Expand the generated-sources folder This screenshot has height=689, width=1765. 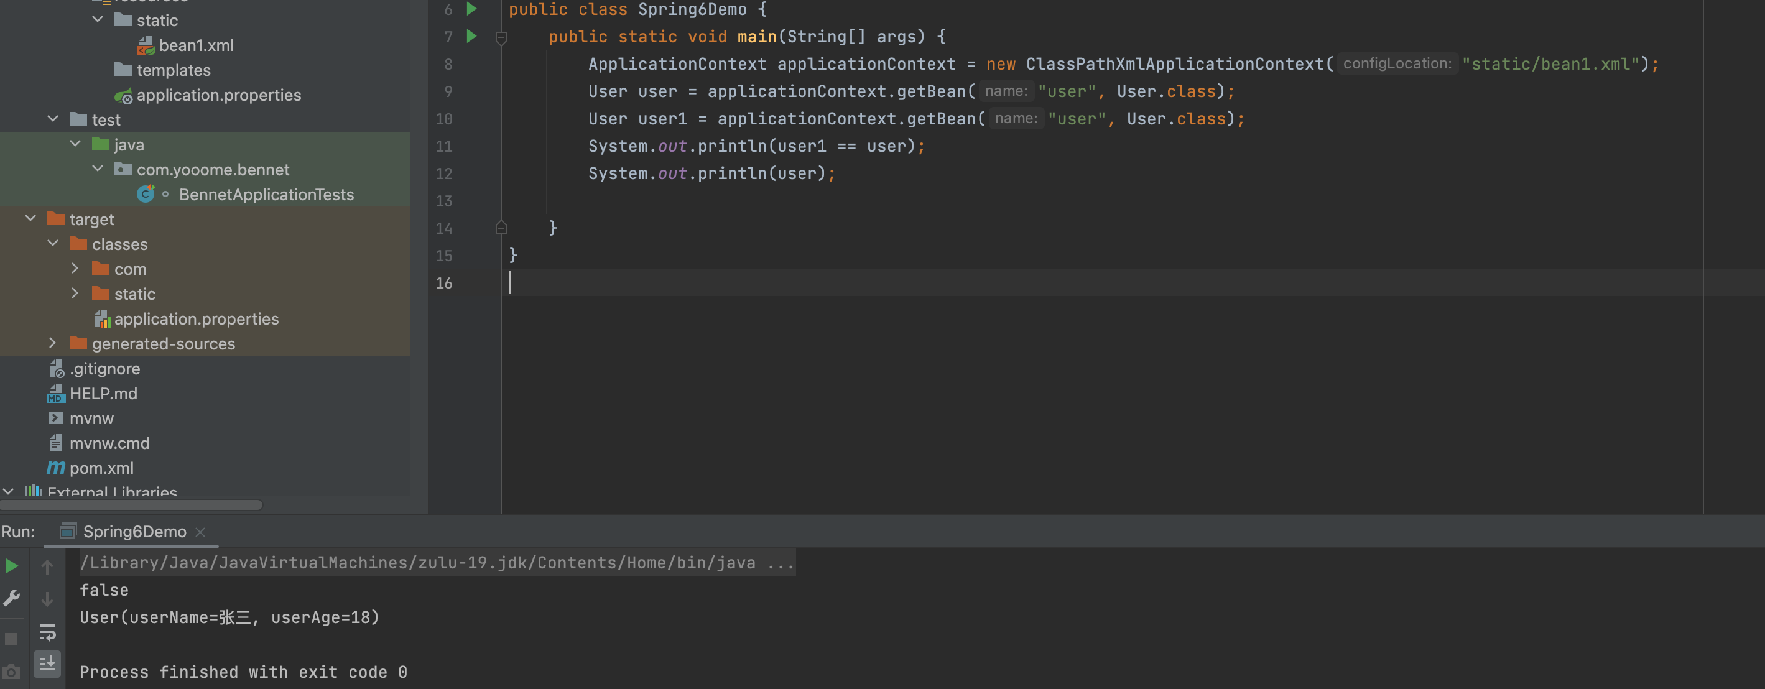coord(53,343)
